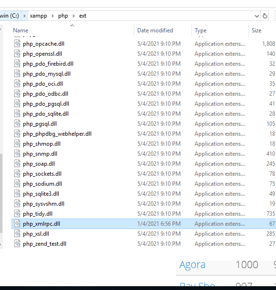276x290 pixels.
Task: Refresh the ext folder view
Action: tap(265, 16)
